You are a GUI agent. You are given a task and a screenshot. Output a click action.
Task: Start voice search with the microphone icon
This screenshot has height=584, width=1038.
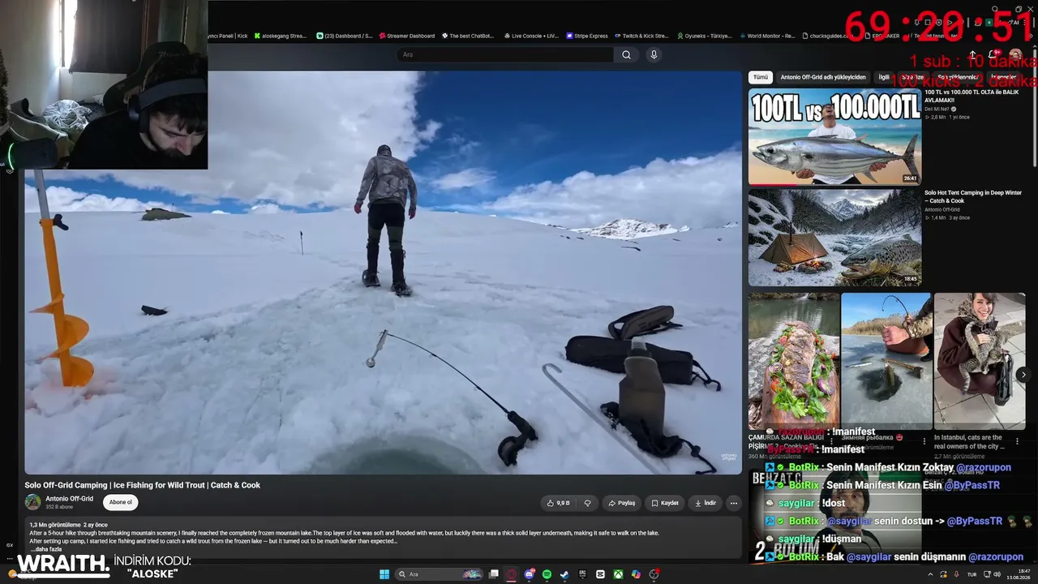click(654, 54)
